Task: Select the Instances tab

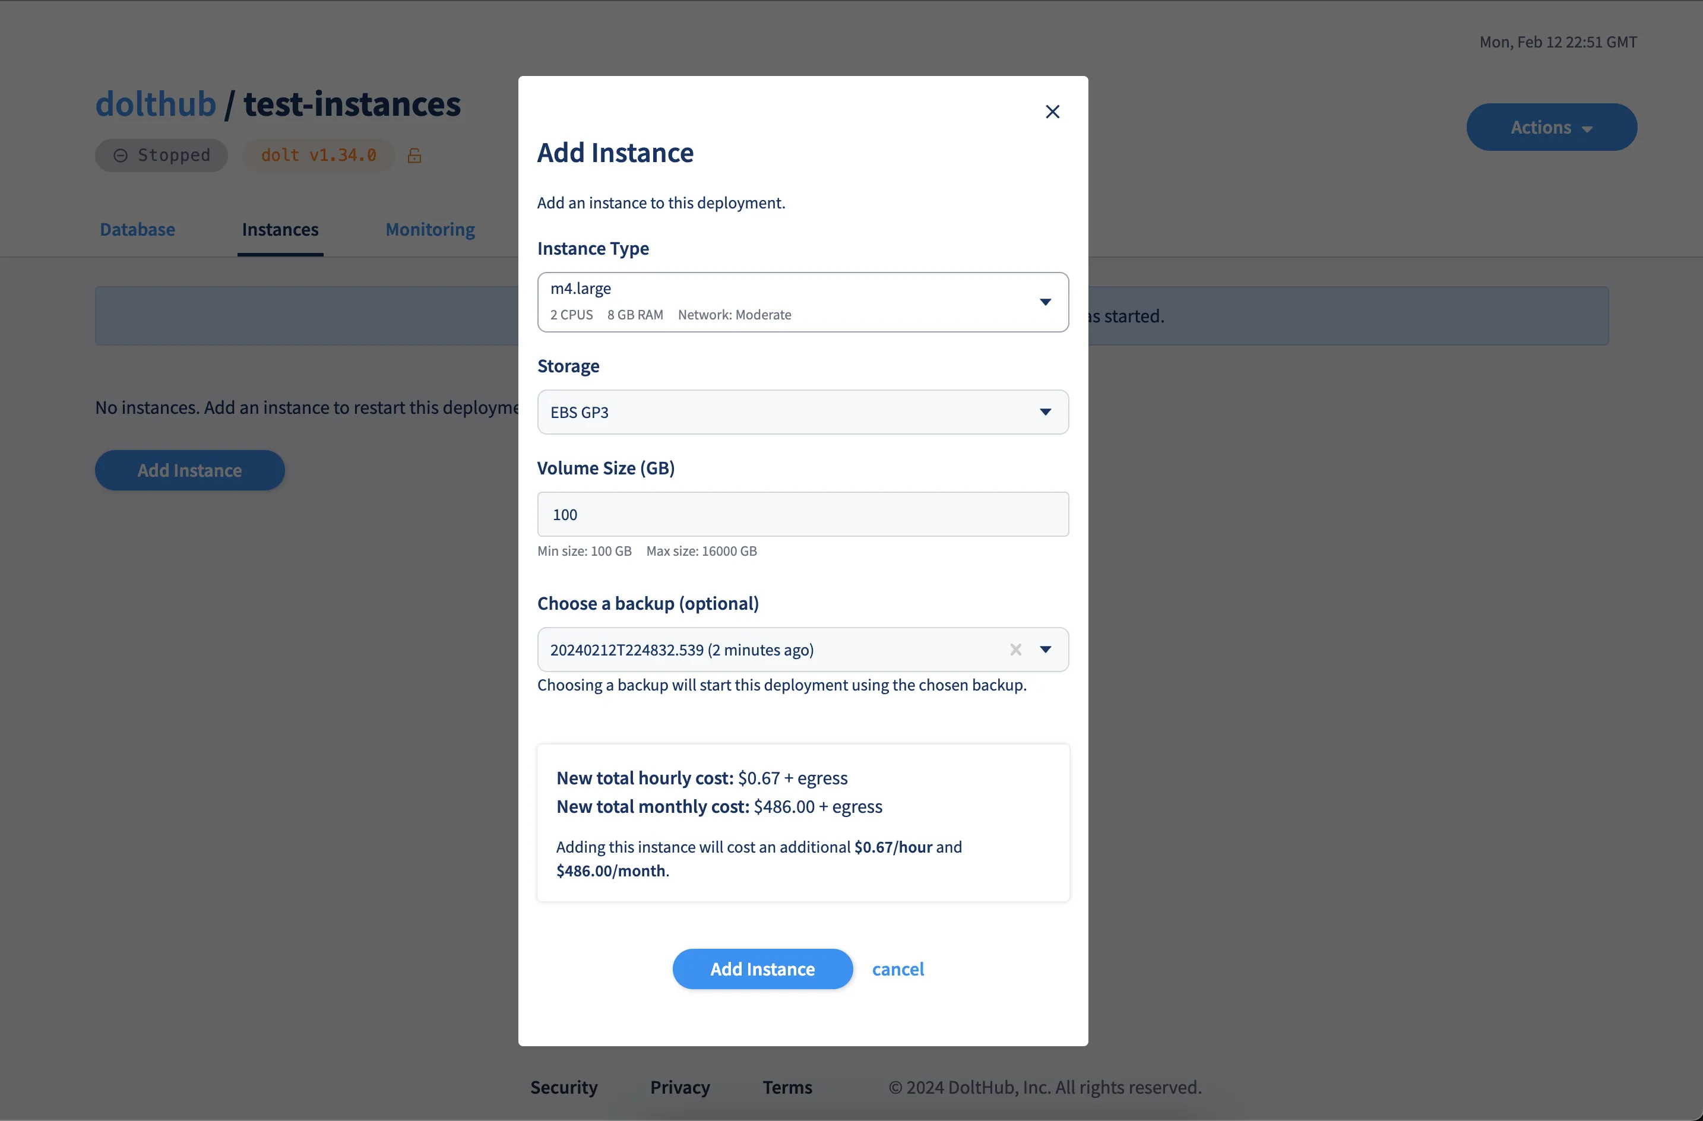Action: point(280,230)
